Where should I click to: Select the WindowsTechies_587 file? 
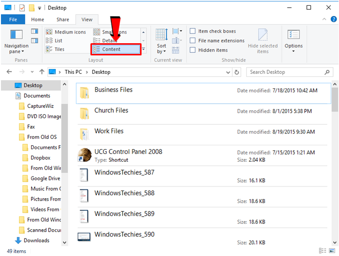click(x=202, y=176)
